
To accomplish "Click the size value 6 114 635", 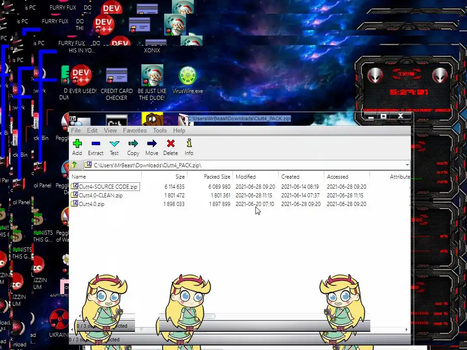I will point(175,186).
